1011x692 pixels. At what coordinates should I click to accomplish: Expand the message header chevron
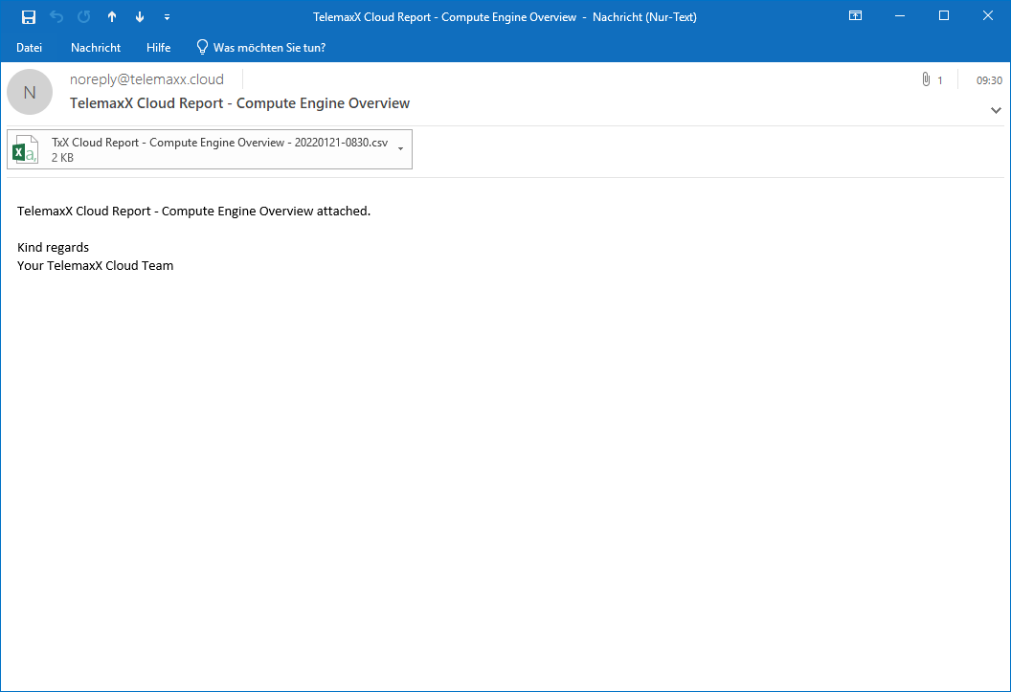[996, 110]
